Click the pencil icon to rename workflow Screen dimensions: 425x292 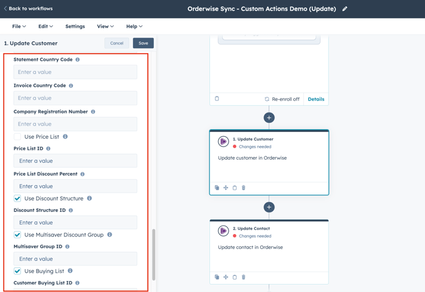click(x=345, y=9)
